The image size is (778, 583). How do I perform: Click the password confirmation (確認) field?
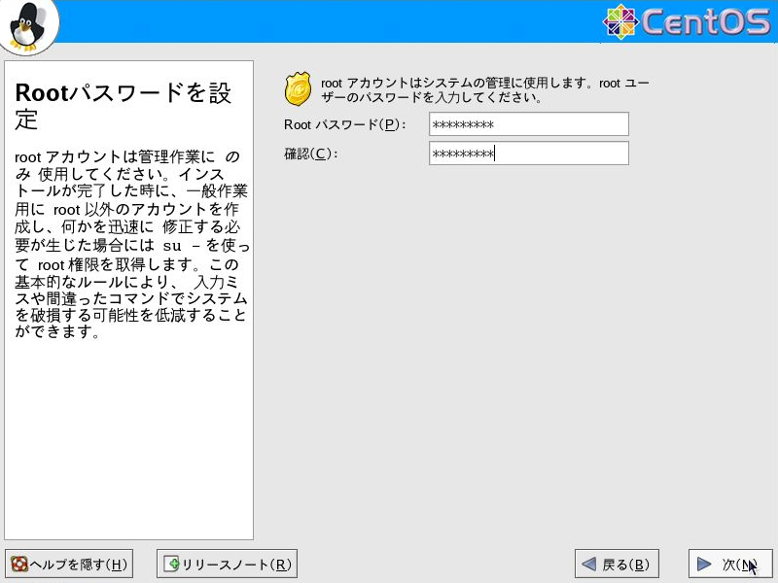(x=529, y=154)
